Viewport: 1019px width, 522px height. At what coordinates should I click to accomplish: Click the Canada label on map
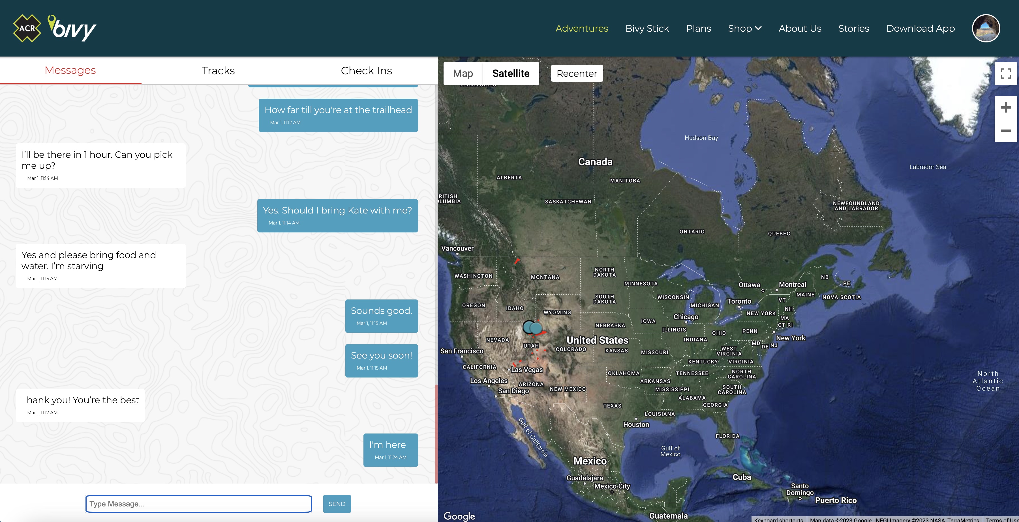[x=595, y=162]
